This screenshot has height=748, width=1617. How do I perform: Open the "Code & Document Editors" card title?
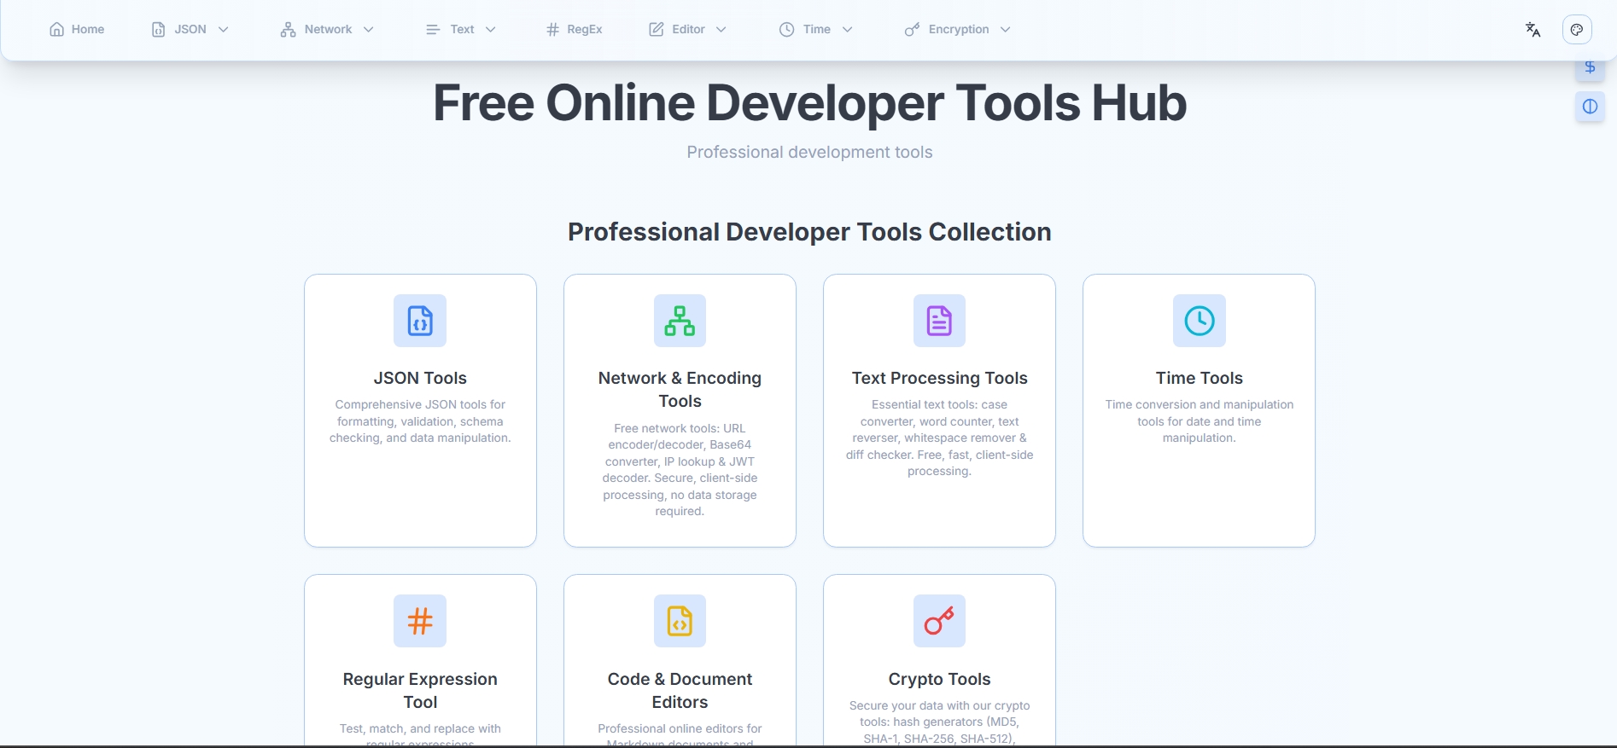[680, 691]
